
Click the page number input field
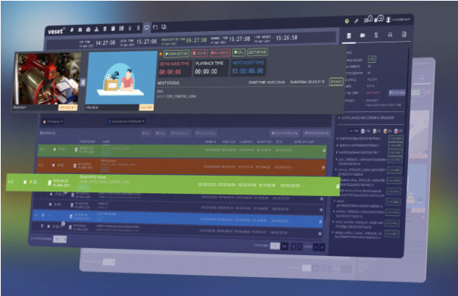(x=275, y=246)
